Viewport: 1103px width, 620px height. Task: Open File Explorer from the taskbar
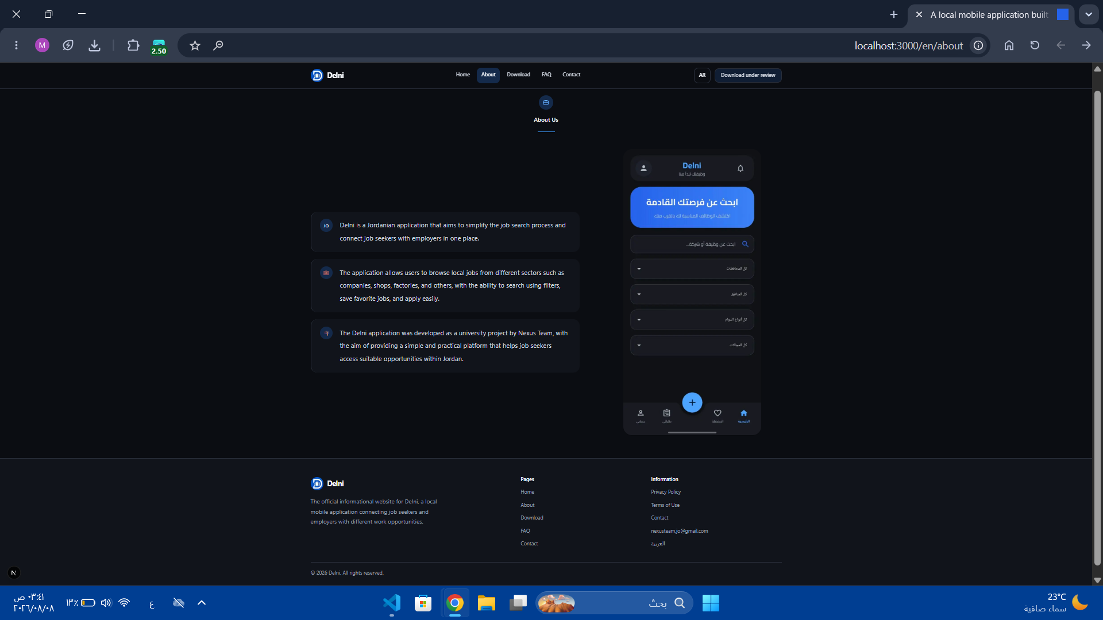(486, 603)
